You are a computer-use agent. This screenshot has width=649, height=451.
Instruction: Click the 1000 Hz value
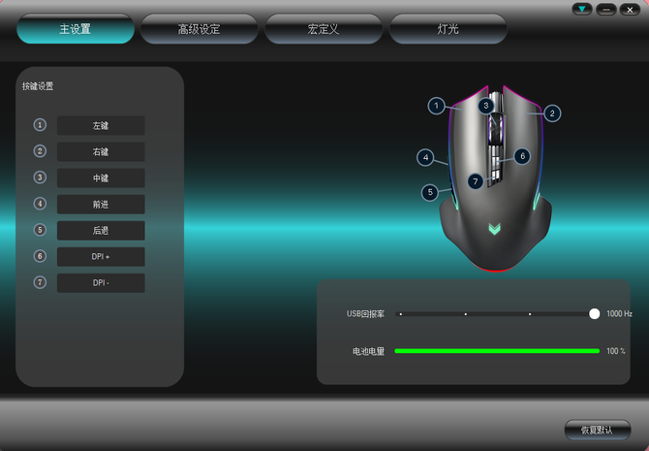(x=619, y=314)
